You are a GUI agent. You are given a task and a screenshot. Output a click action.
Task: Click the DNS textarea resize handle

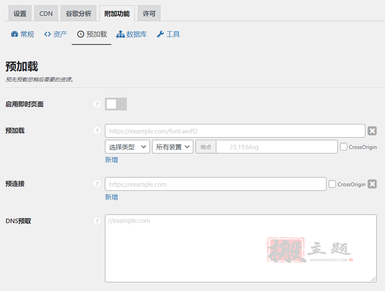tap(373, 279)
